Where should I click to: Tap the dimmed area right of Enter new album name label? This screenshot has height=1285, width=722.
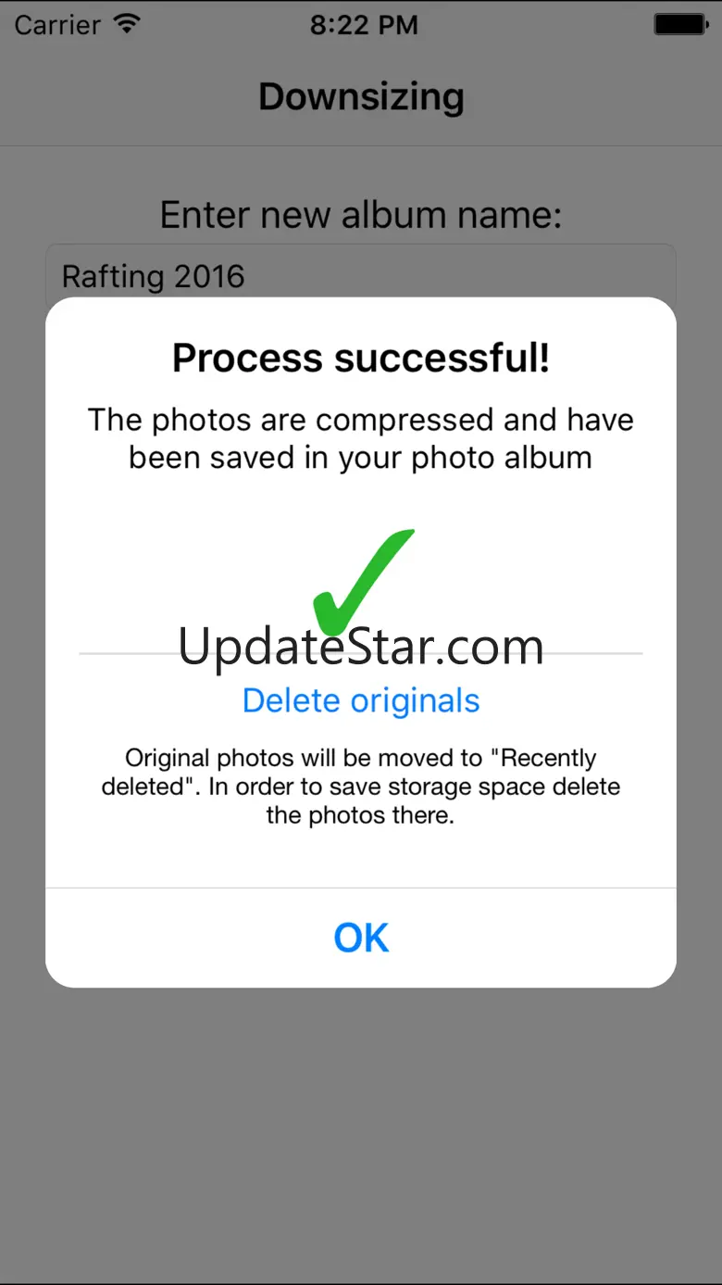[x=639, y=215]
